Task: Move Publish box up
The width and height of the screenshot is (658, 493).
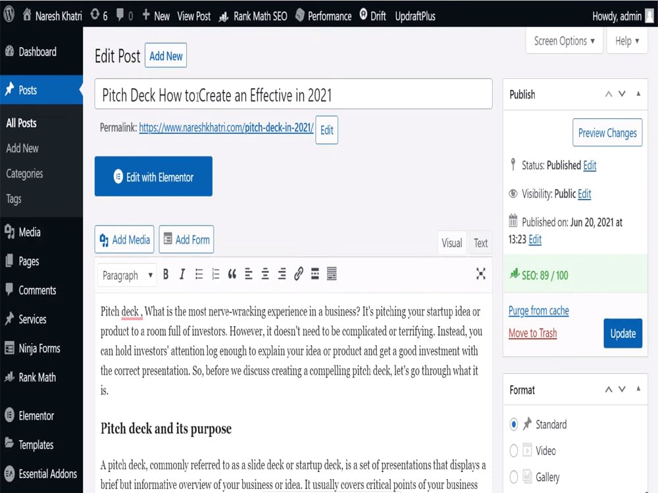Action: (x=609, y=94)
